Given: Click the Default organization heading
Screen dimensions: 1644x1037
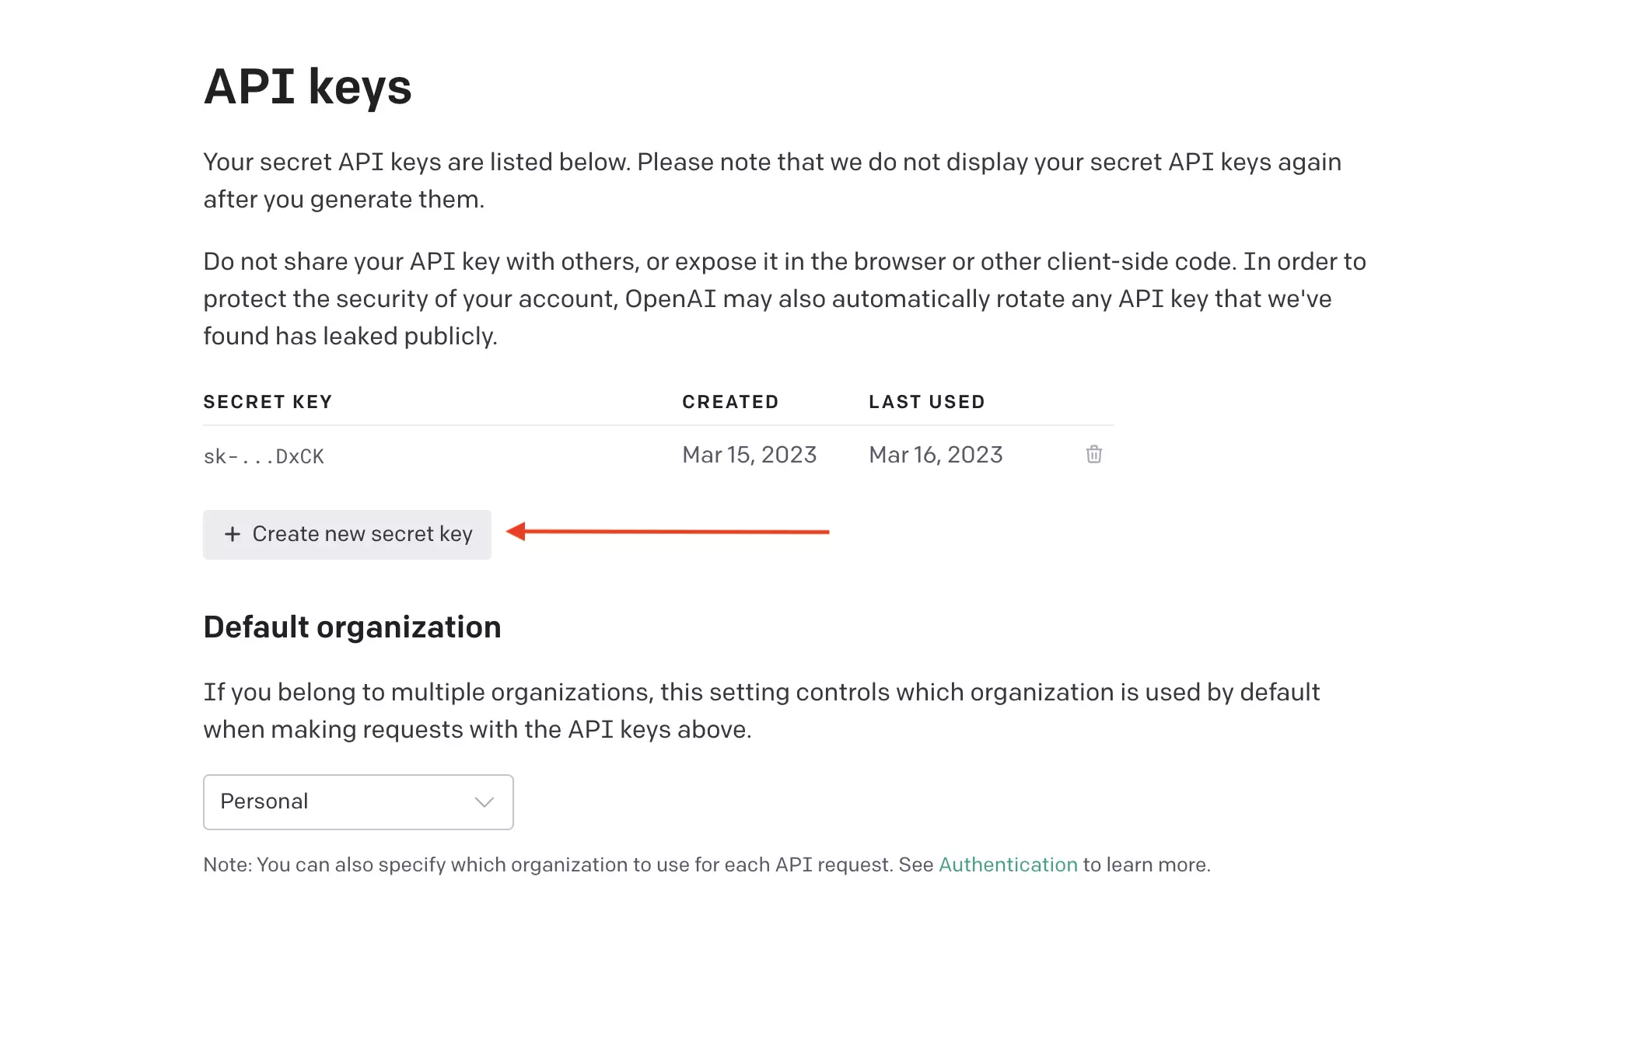Looking at the screenshot, I should [352, 627].
